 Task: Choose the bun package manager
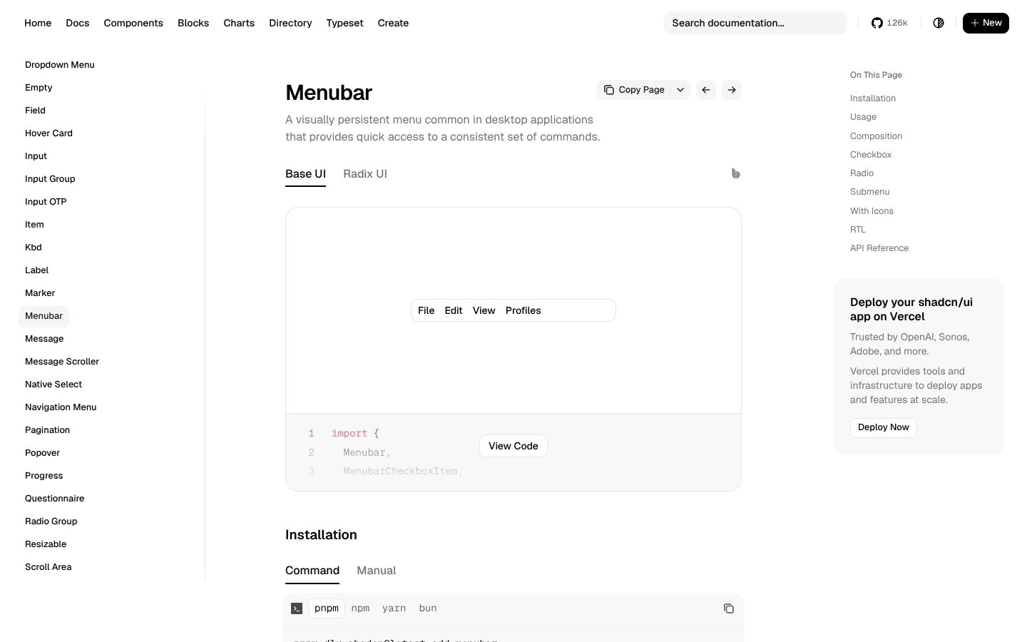428,608
